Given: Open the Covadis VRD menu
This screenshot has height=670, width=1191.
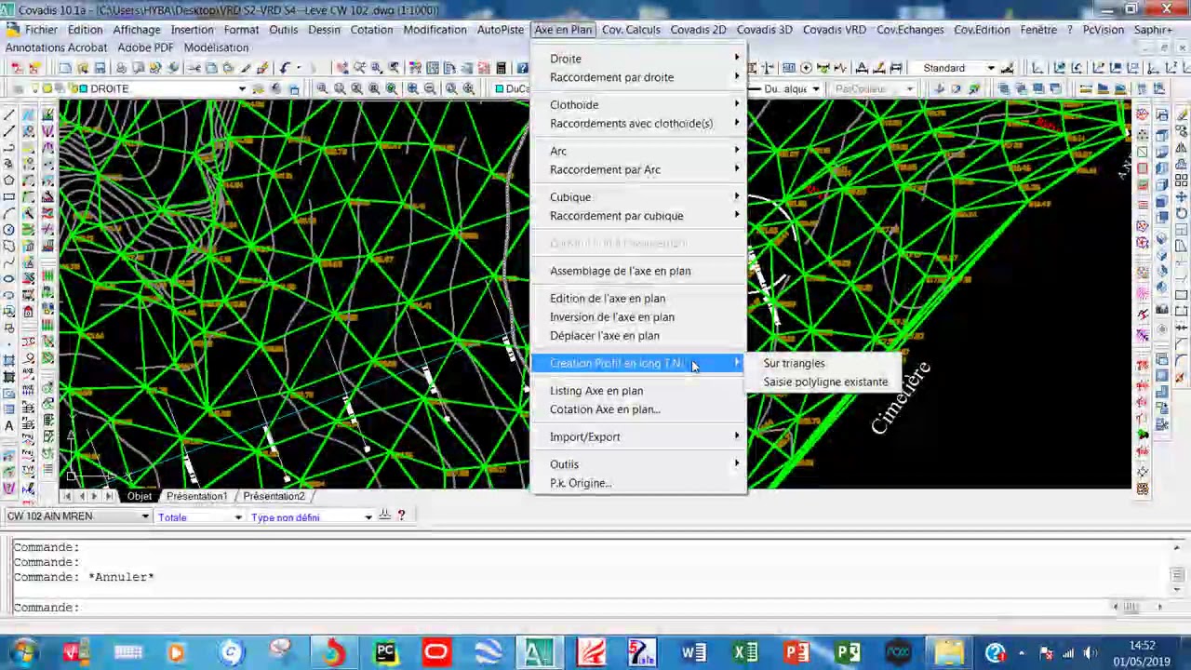Looking at the screenshot, I should [x=835, y=30].
